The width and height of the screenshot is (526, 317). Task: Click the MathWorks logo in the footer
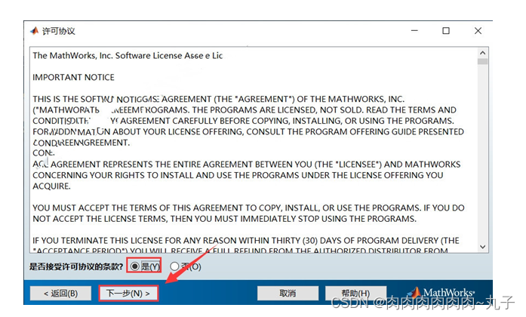[x=442, y=293]
